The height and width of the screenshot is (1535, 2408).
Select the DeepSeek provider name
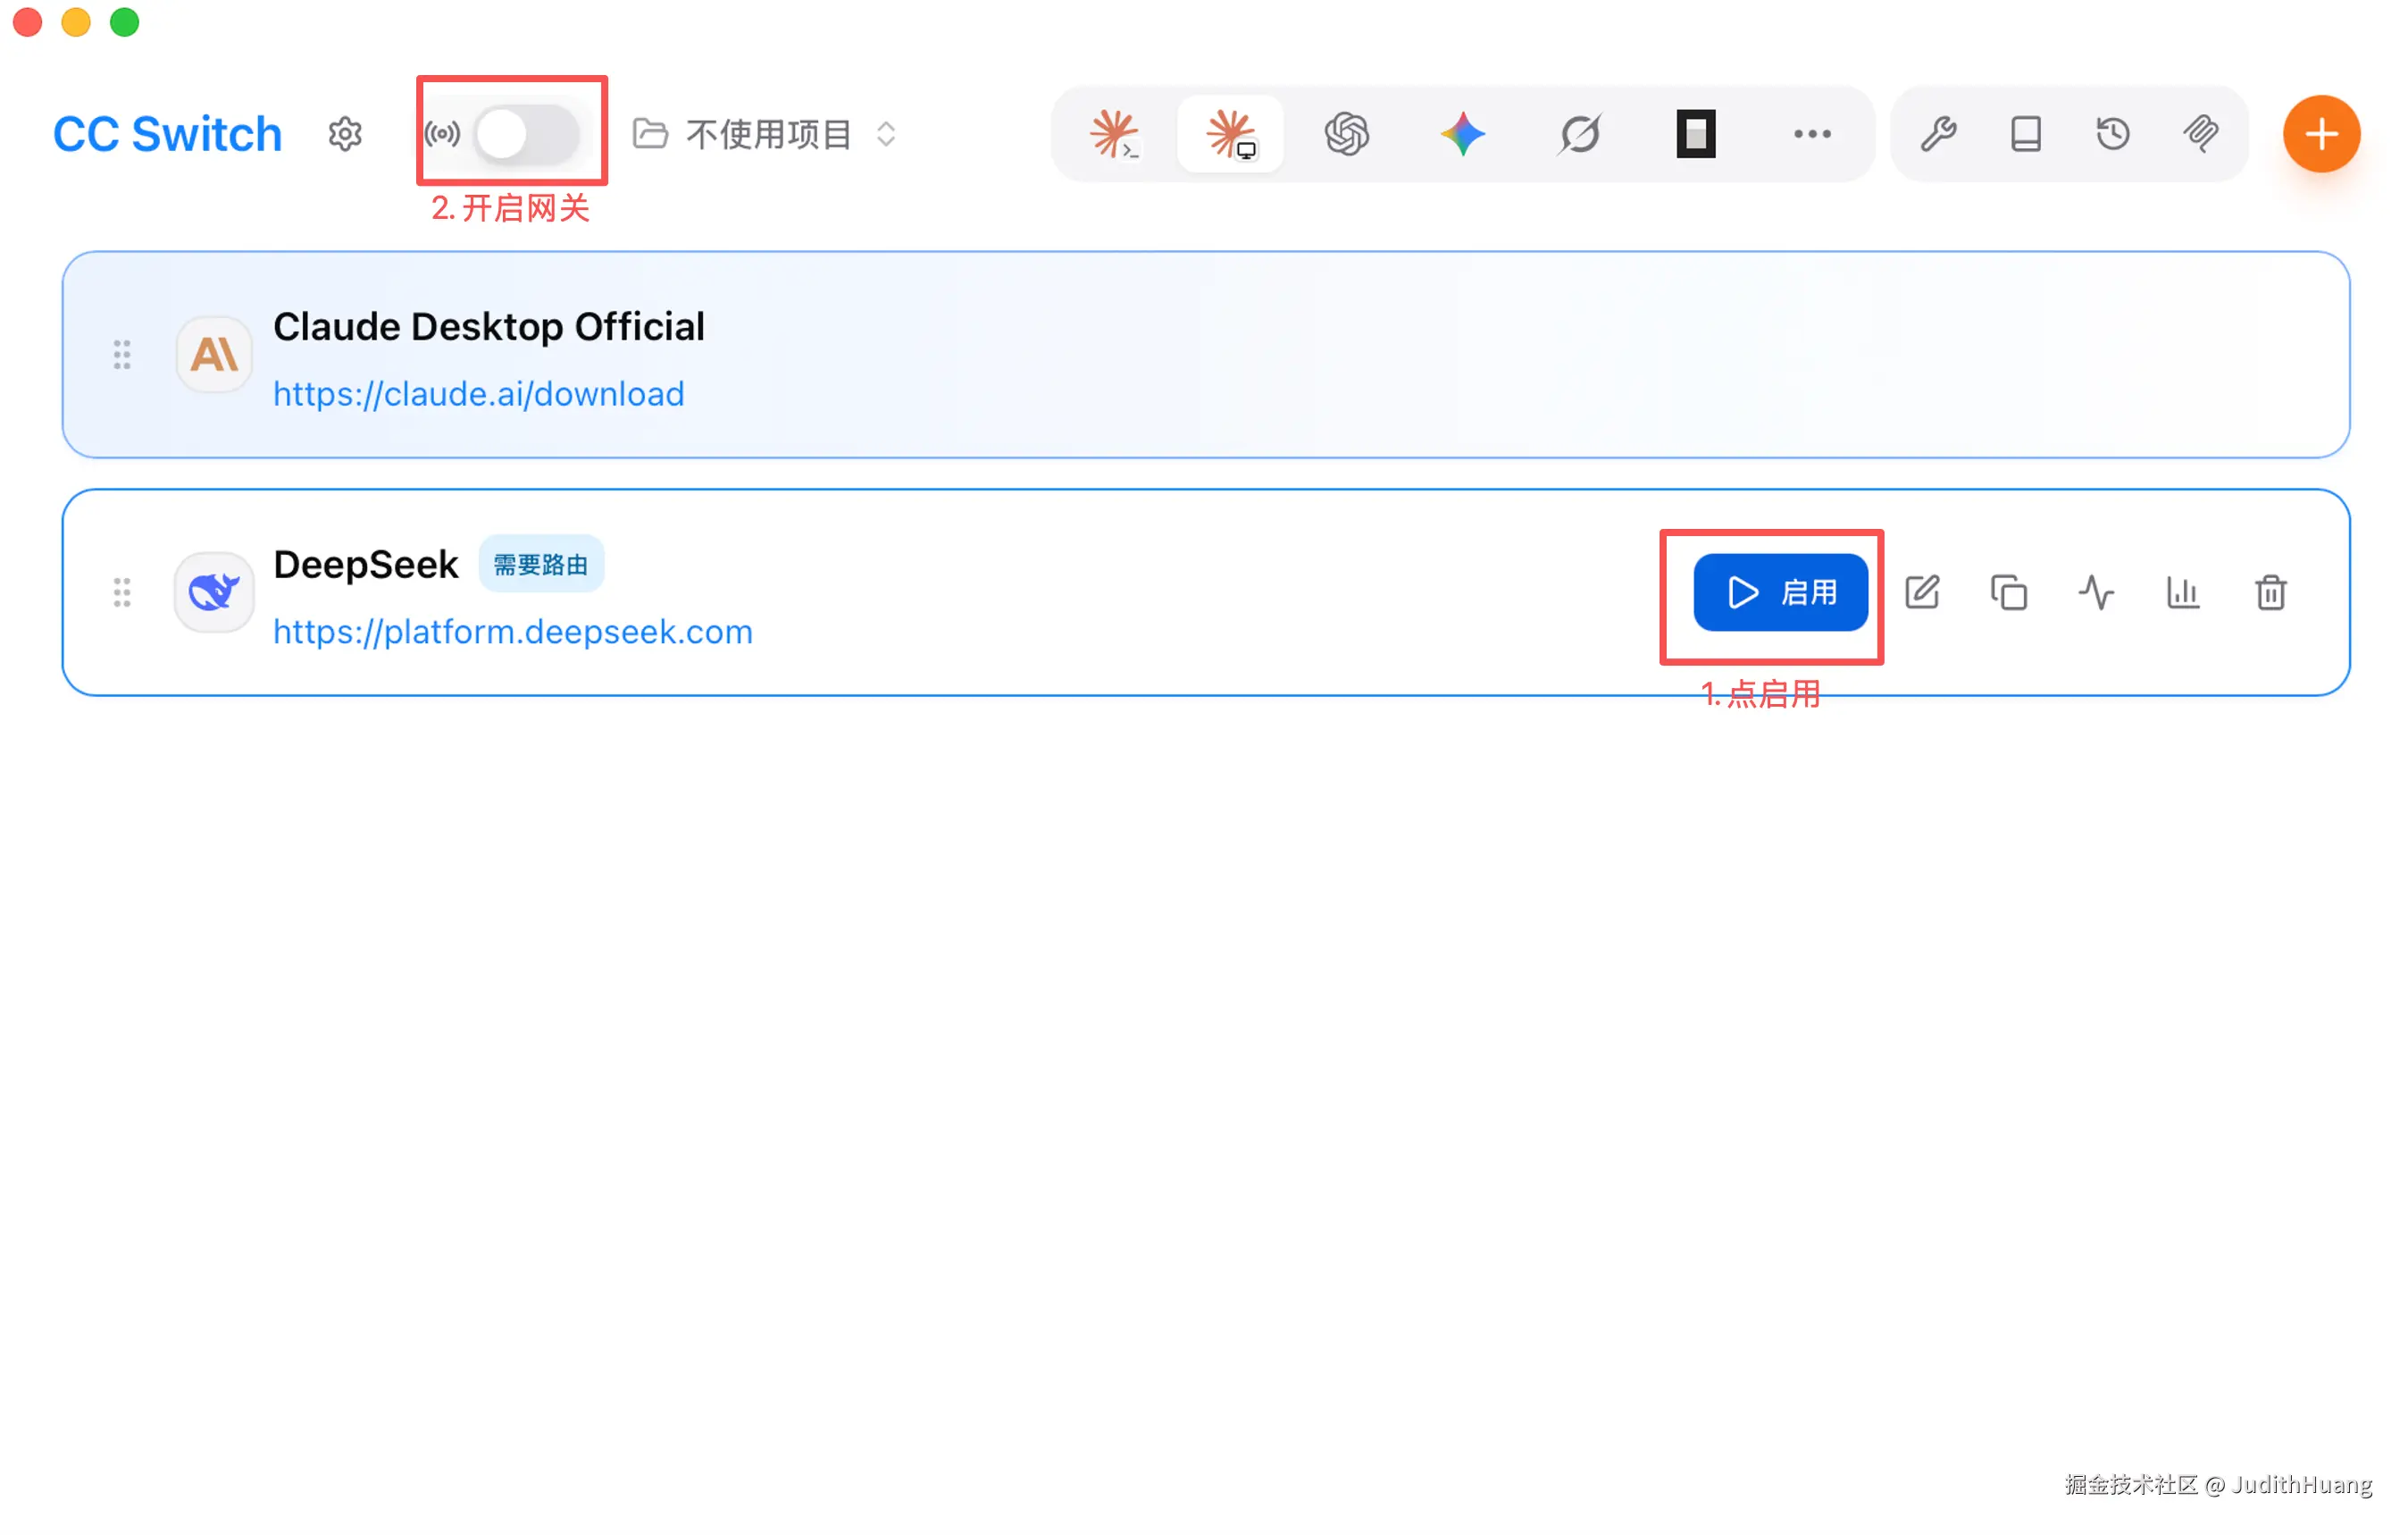pyautogui.click(x=366, y=565)
